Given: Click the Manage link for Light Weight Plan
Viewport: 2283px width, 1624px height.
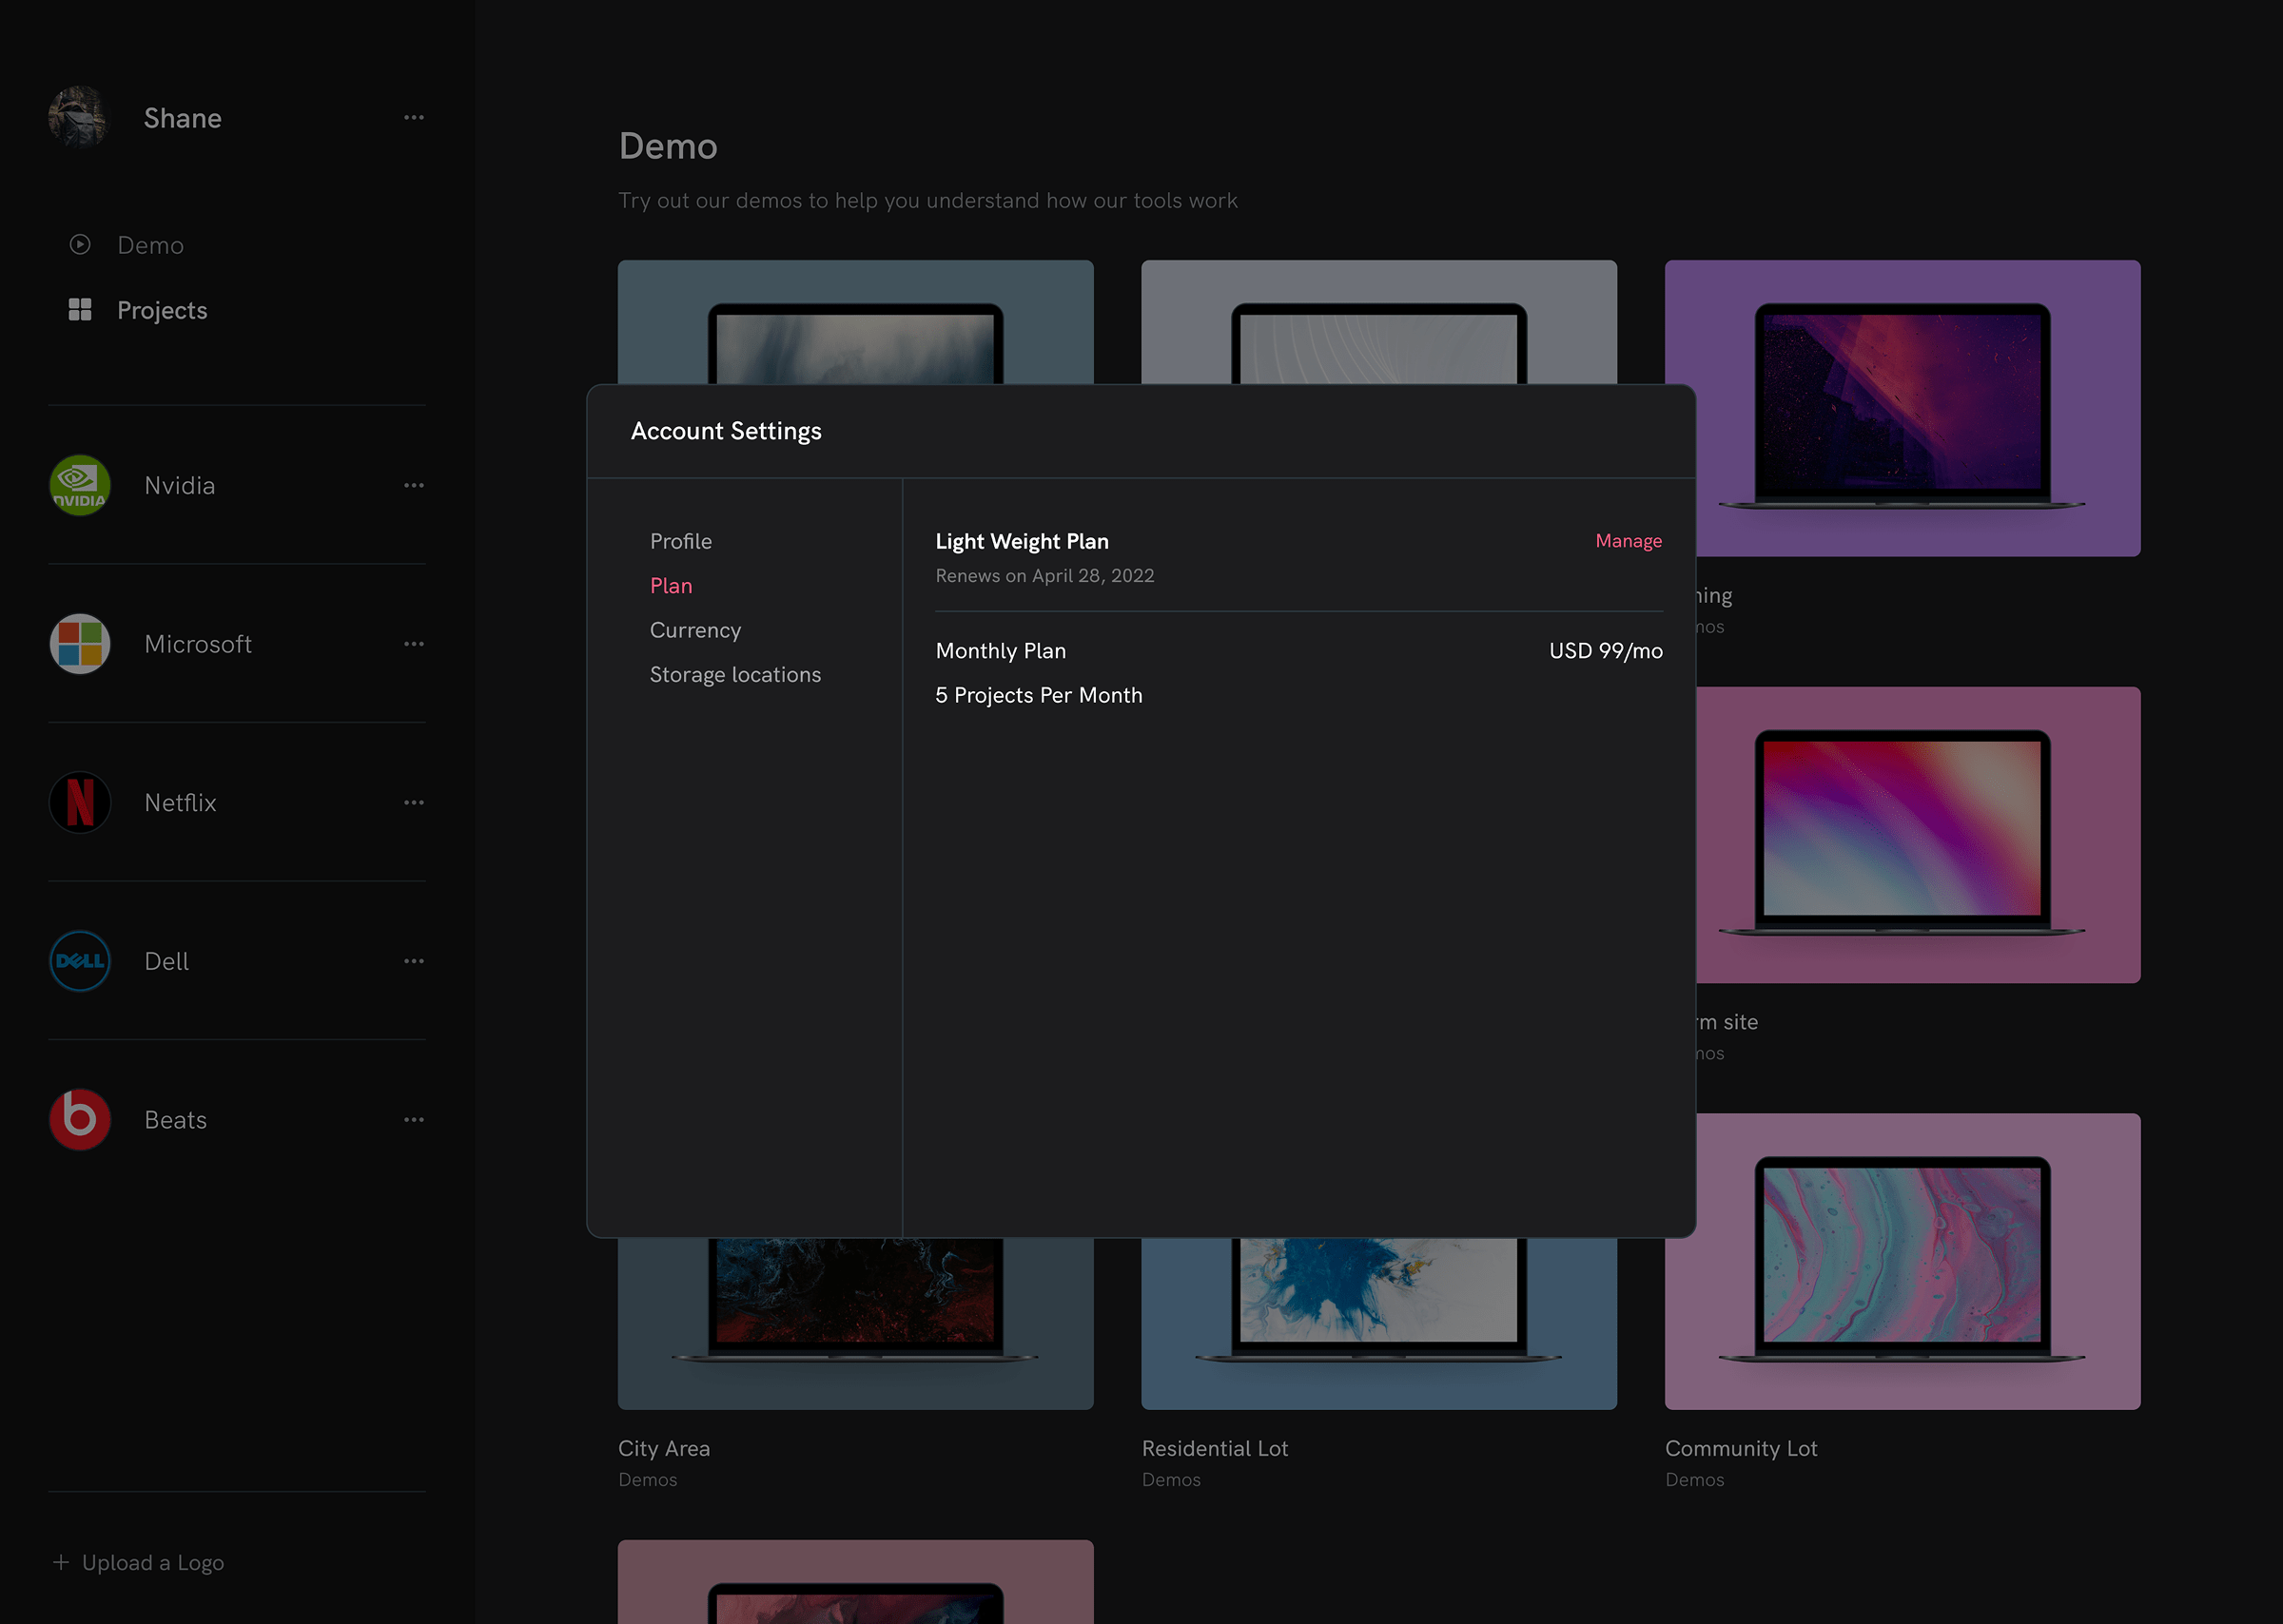Looking at the screenshot, I should pyautogui.click(x=1628, y=540).
